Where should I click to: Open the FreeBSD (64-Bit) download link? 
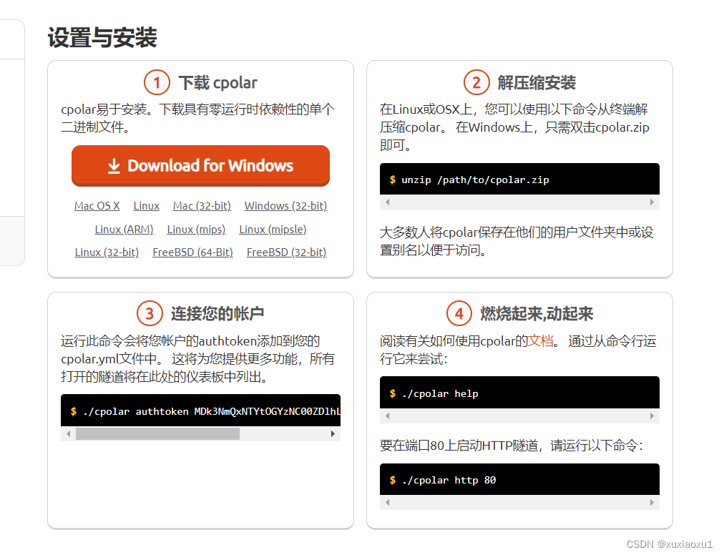pos(192,252)
